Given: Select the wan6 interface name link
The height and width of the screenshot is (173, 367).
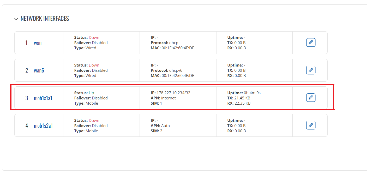Looking at the screenshot, I should pyautogui.click(x=39, y=70).
